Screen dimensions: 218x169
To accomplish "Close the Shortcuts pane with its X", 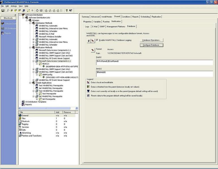I will [x=15, y=15].
